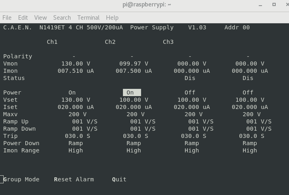Select the Vset 130.00 V value
289x195 pixels.
75,100
